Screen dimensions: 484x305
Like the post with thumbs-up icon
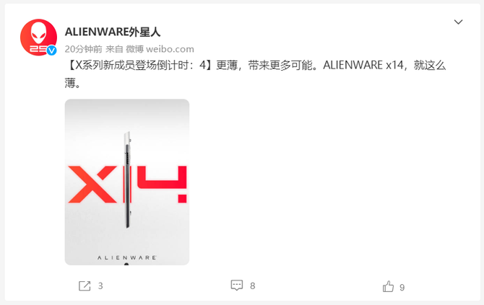click(x=388, y=286)
